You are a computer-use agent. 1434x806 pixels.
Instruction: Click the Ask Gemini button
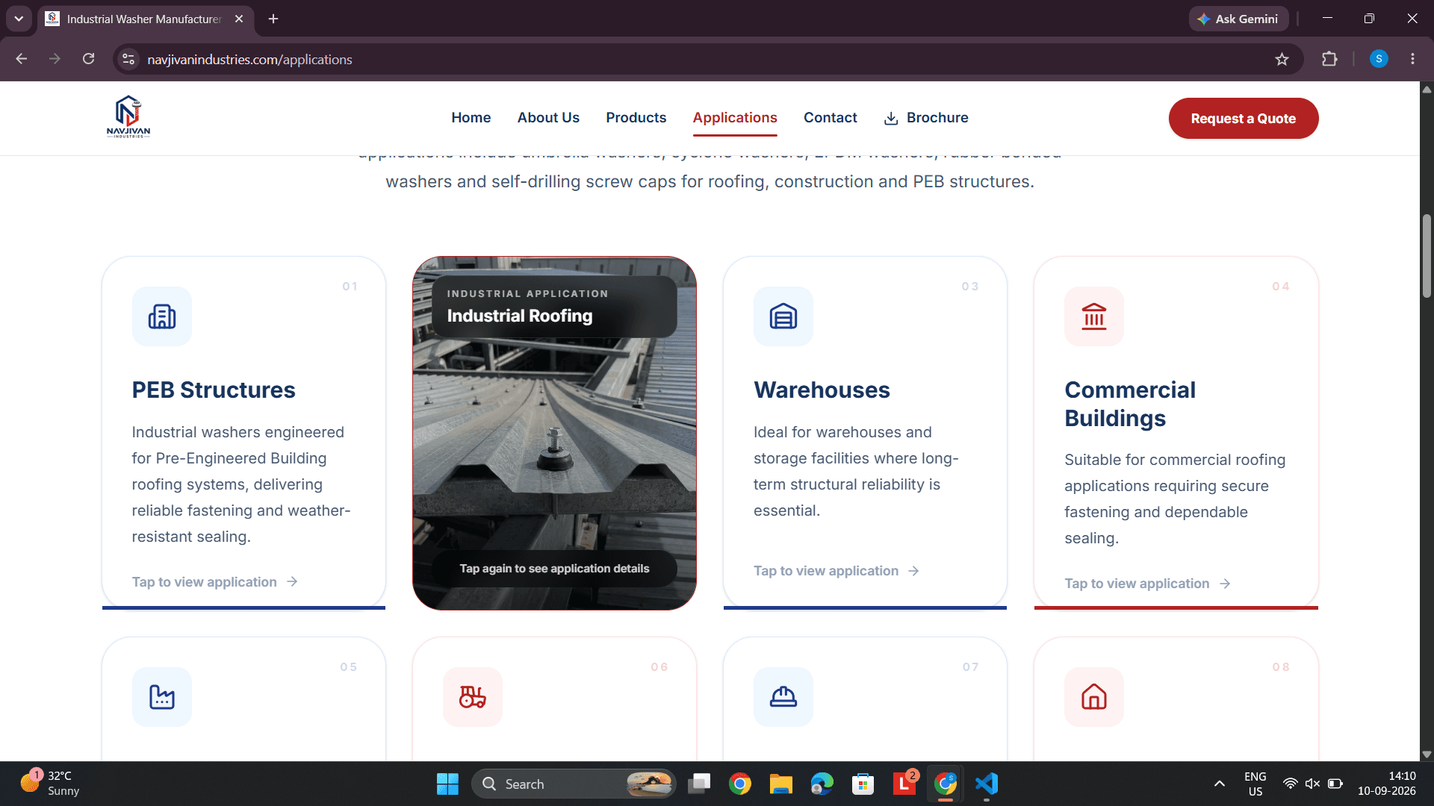coord(1238,19)
